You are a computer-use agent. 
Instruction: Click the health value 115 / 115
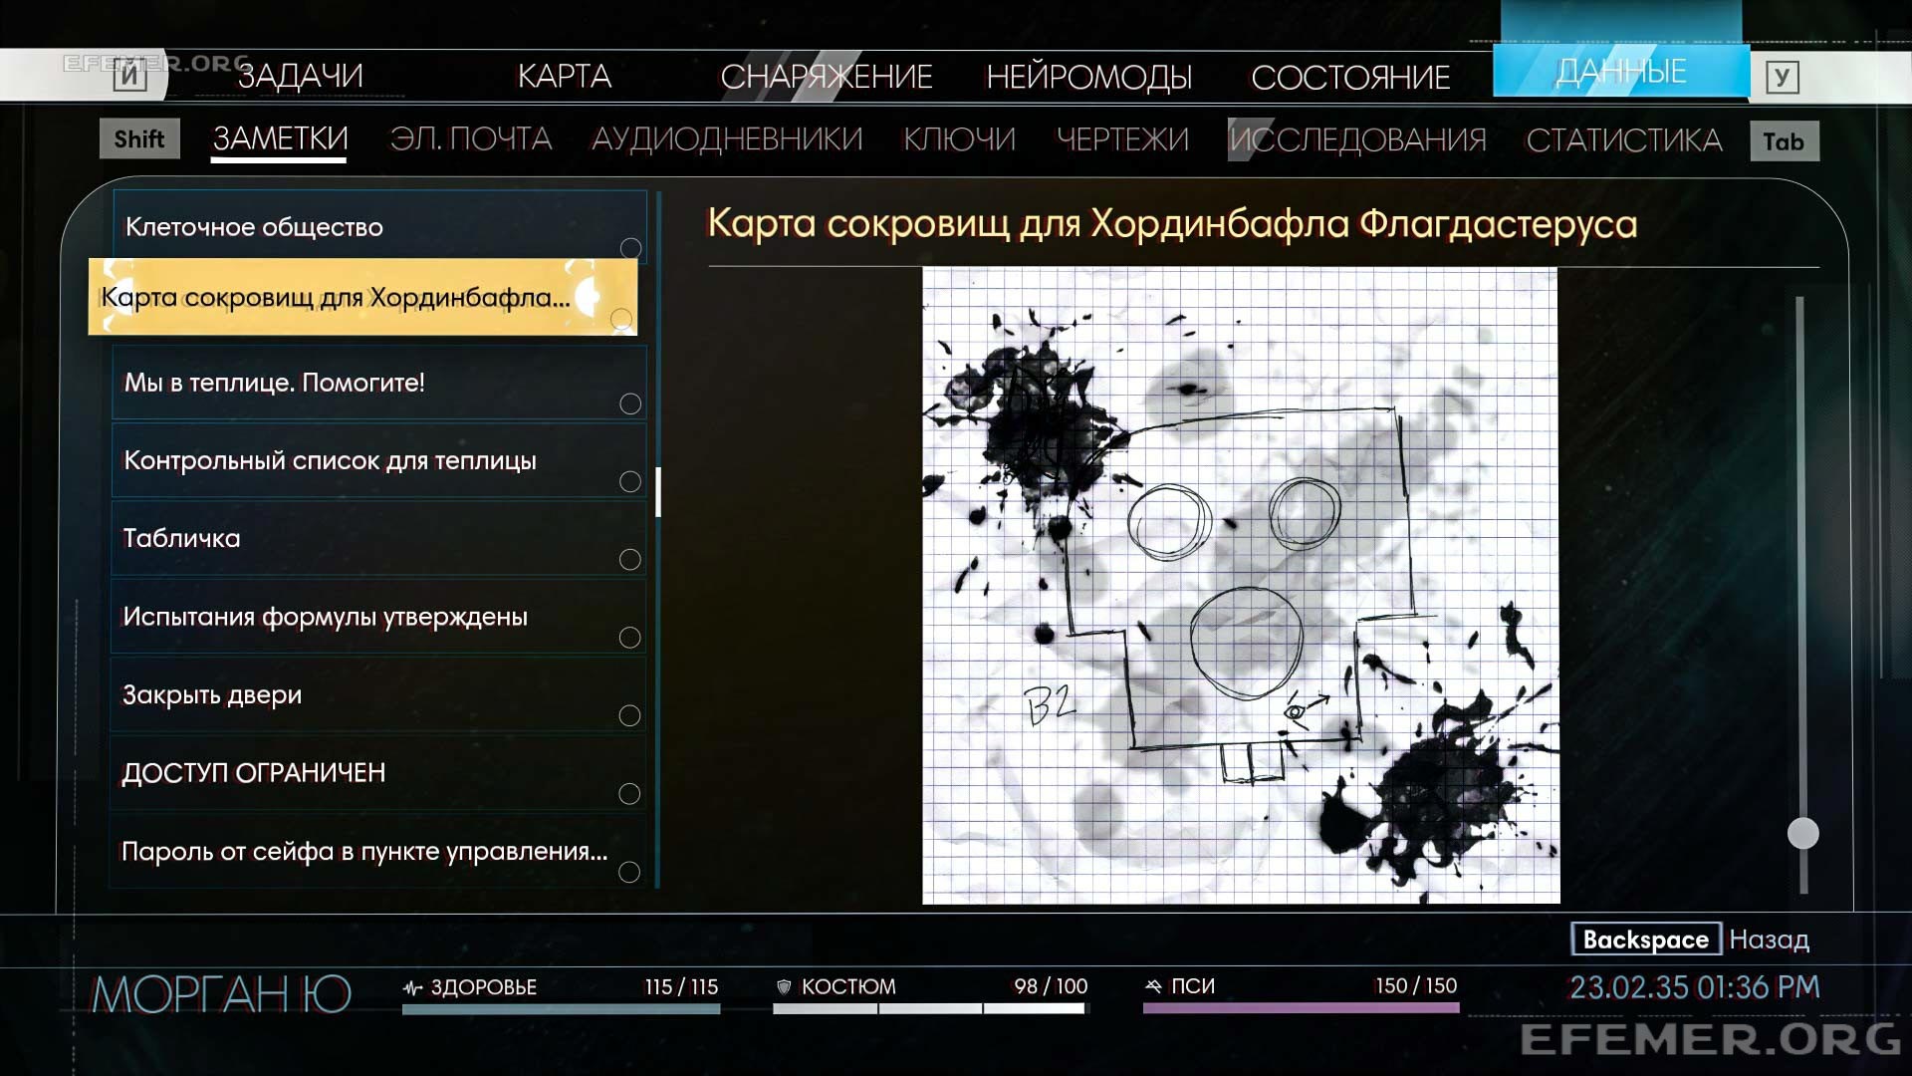[x=681, y=986]
